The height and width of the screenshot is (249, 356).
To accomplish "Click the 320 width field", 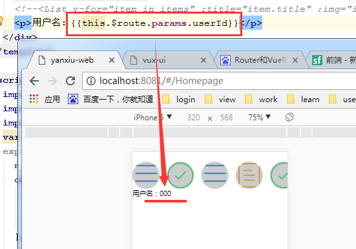I will click(193, 118).
